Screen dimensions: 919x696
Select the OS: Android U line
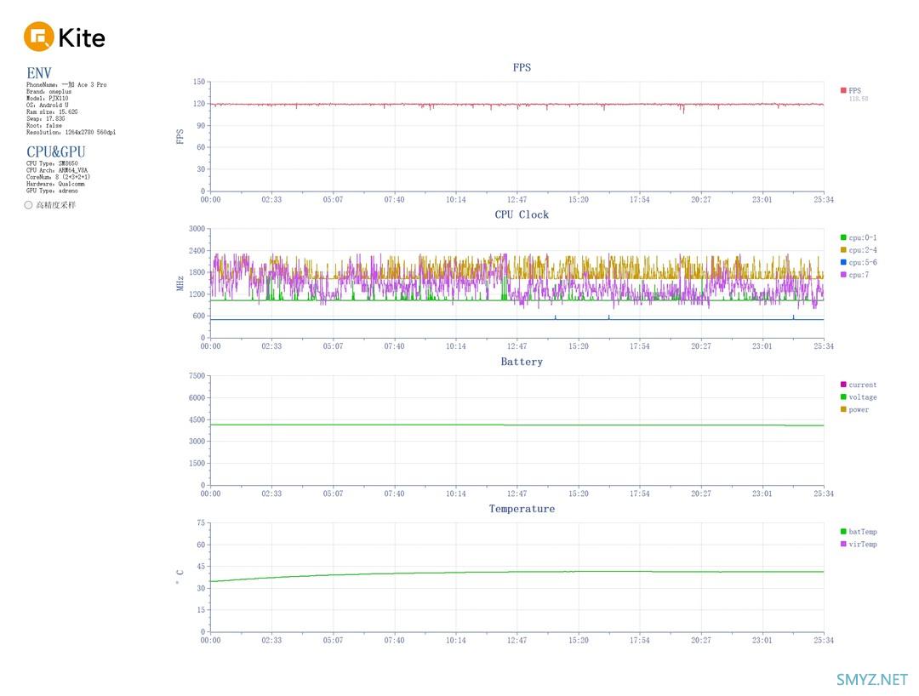[x=47, y=106]
